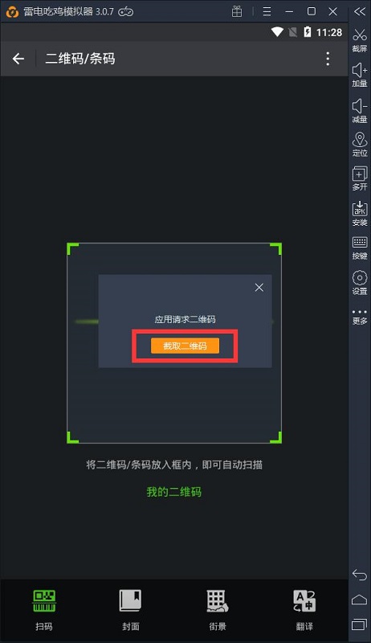Screen dimensions: 371x643
Task: Click the 截屏 scissors screenshot icon
Action: pos(360,40)
